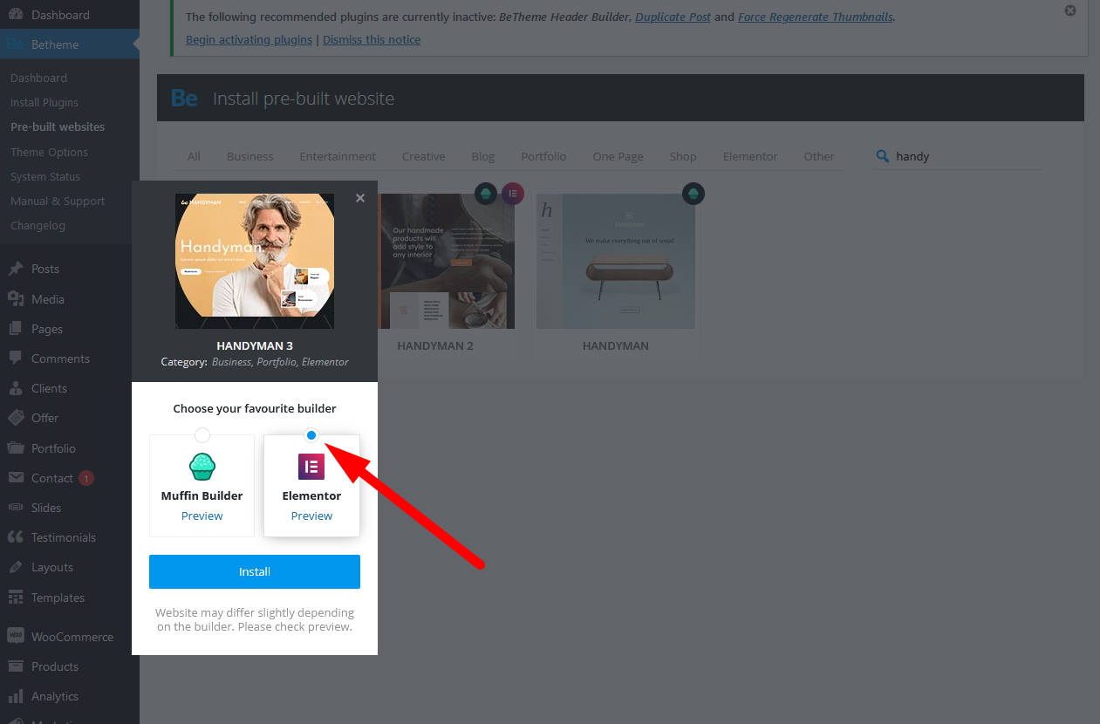Switch to the Blog category tab
This screenshot has height=724, width=1100.
483,156
